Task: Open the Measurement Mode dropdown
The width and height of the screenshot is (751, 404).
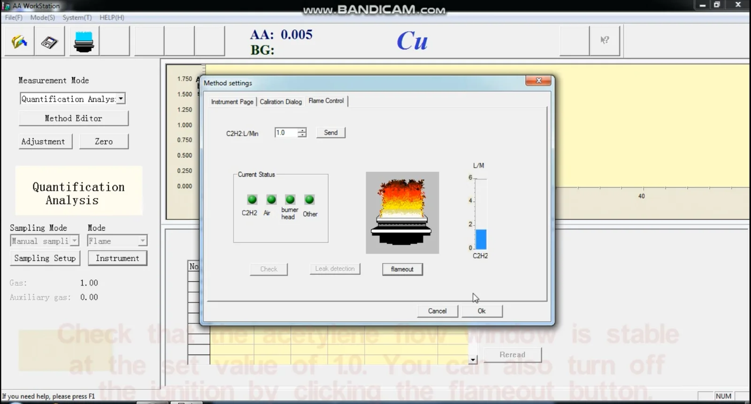Action: (x=121, y=99)
